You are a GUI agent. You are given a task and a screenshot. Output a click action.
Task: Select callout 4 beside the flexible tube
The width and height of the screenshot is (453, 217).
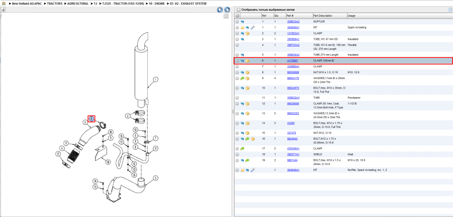[61, 148]
